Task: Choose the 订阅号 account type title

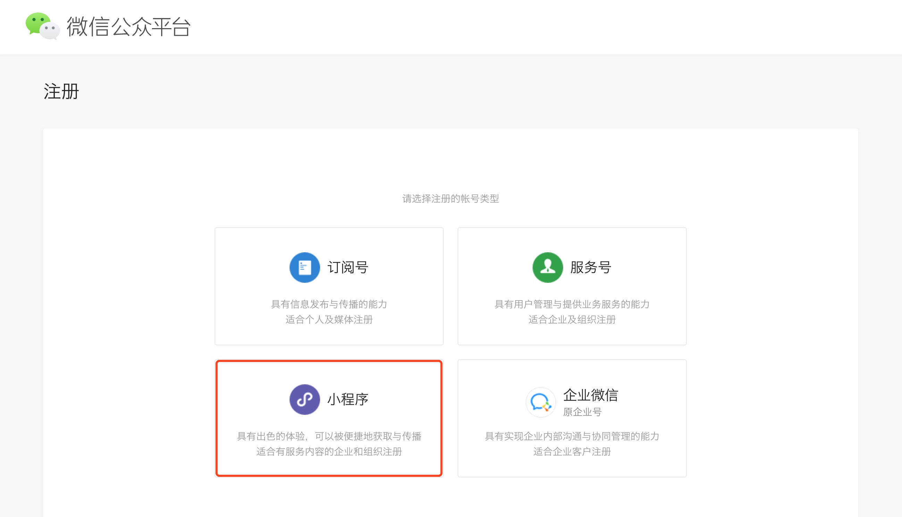Action: [x=348, y=268]
